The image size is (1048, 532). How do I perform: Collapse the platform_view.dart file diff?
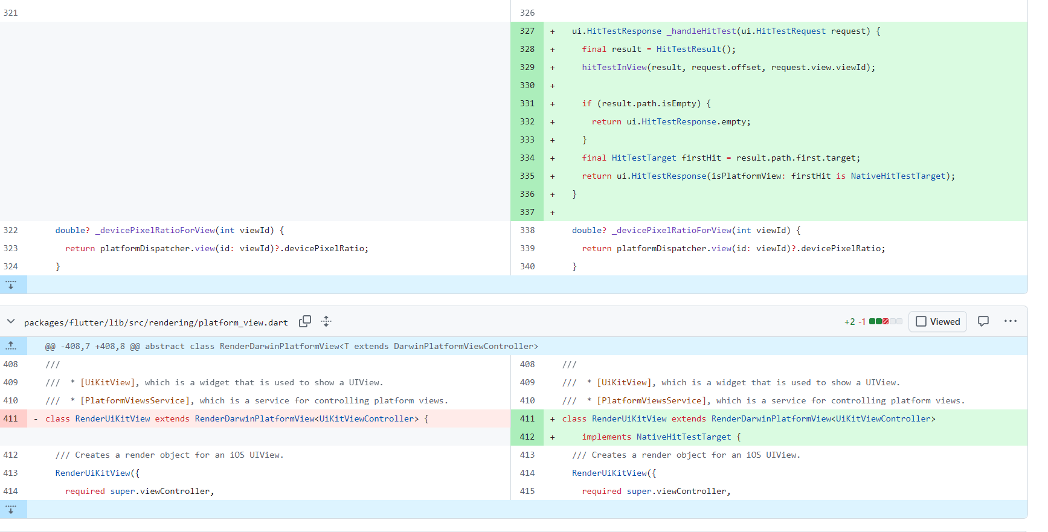point(11,322)
